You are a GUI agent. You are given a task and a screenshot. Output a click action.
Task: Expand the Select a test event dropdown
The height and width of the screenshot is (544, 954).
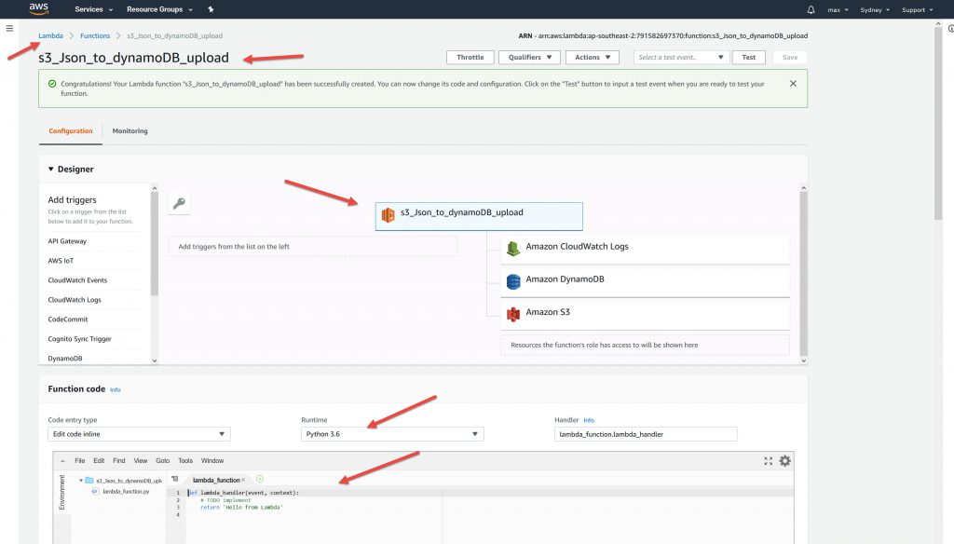(x=681, y=58)
